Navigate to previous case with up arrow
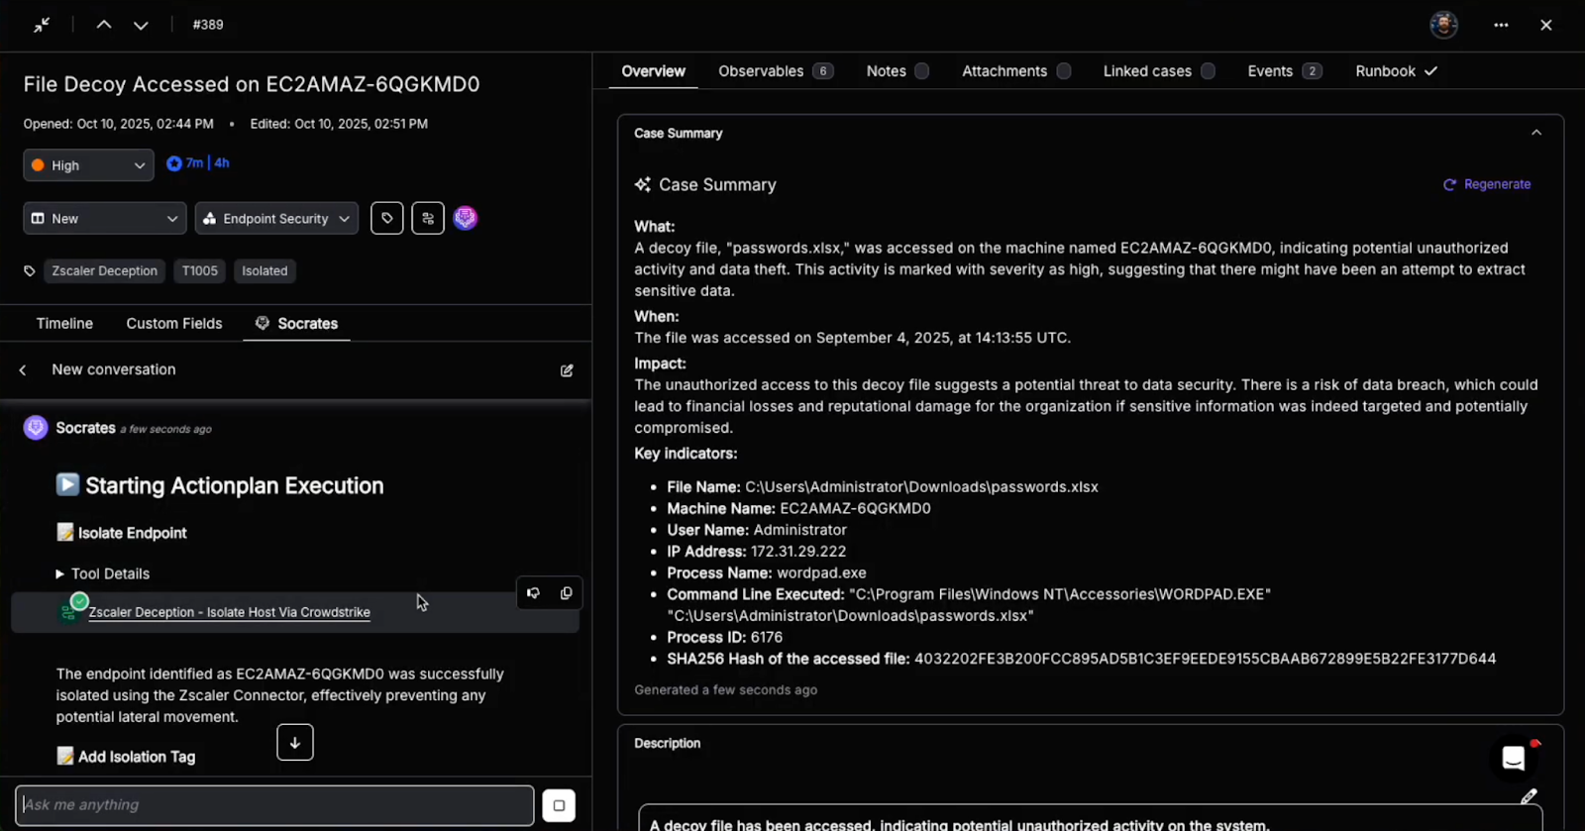 (x=104, y=25)
